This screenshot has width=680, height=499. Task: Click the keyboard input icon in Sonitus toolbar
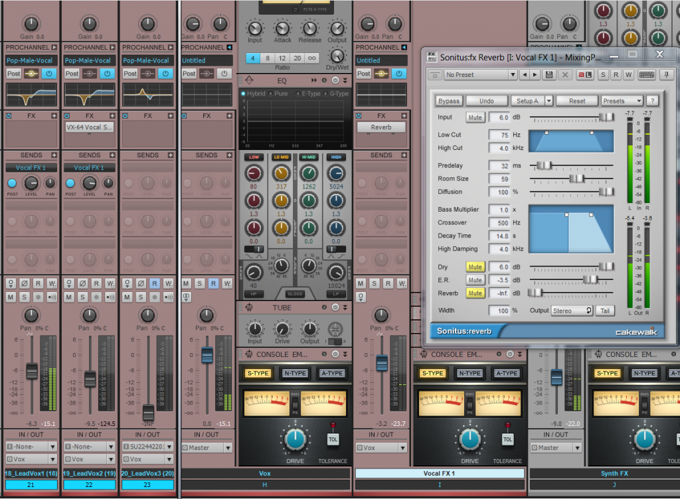point(646,73)
